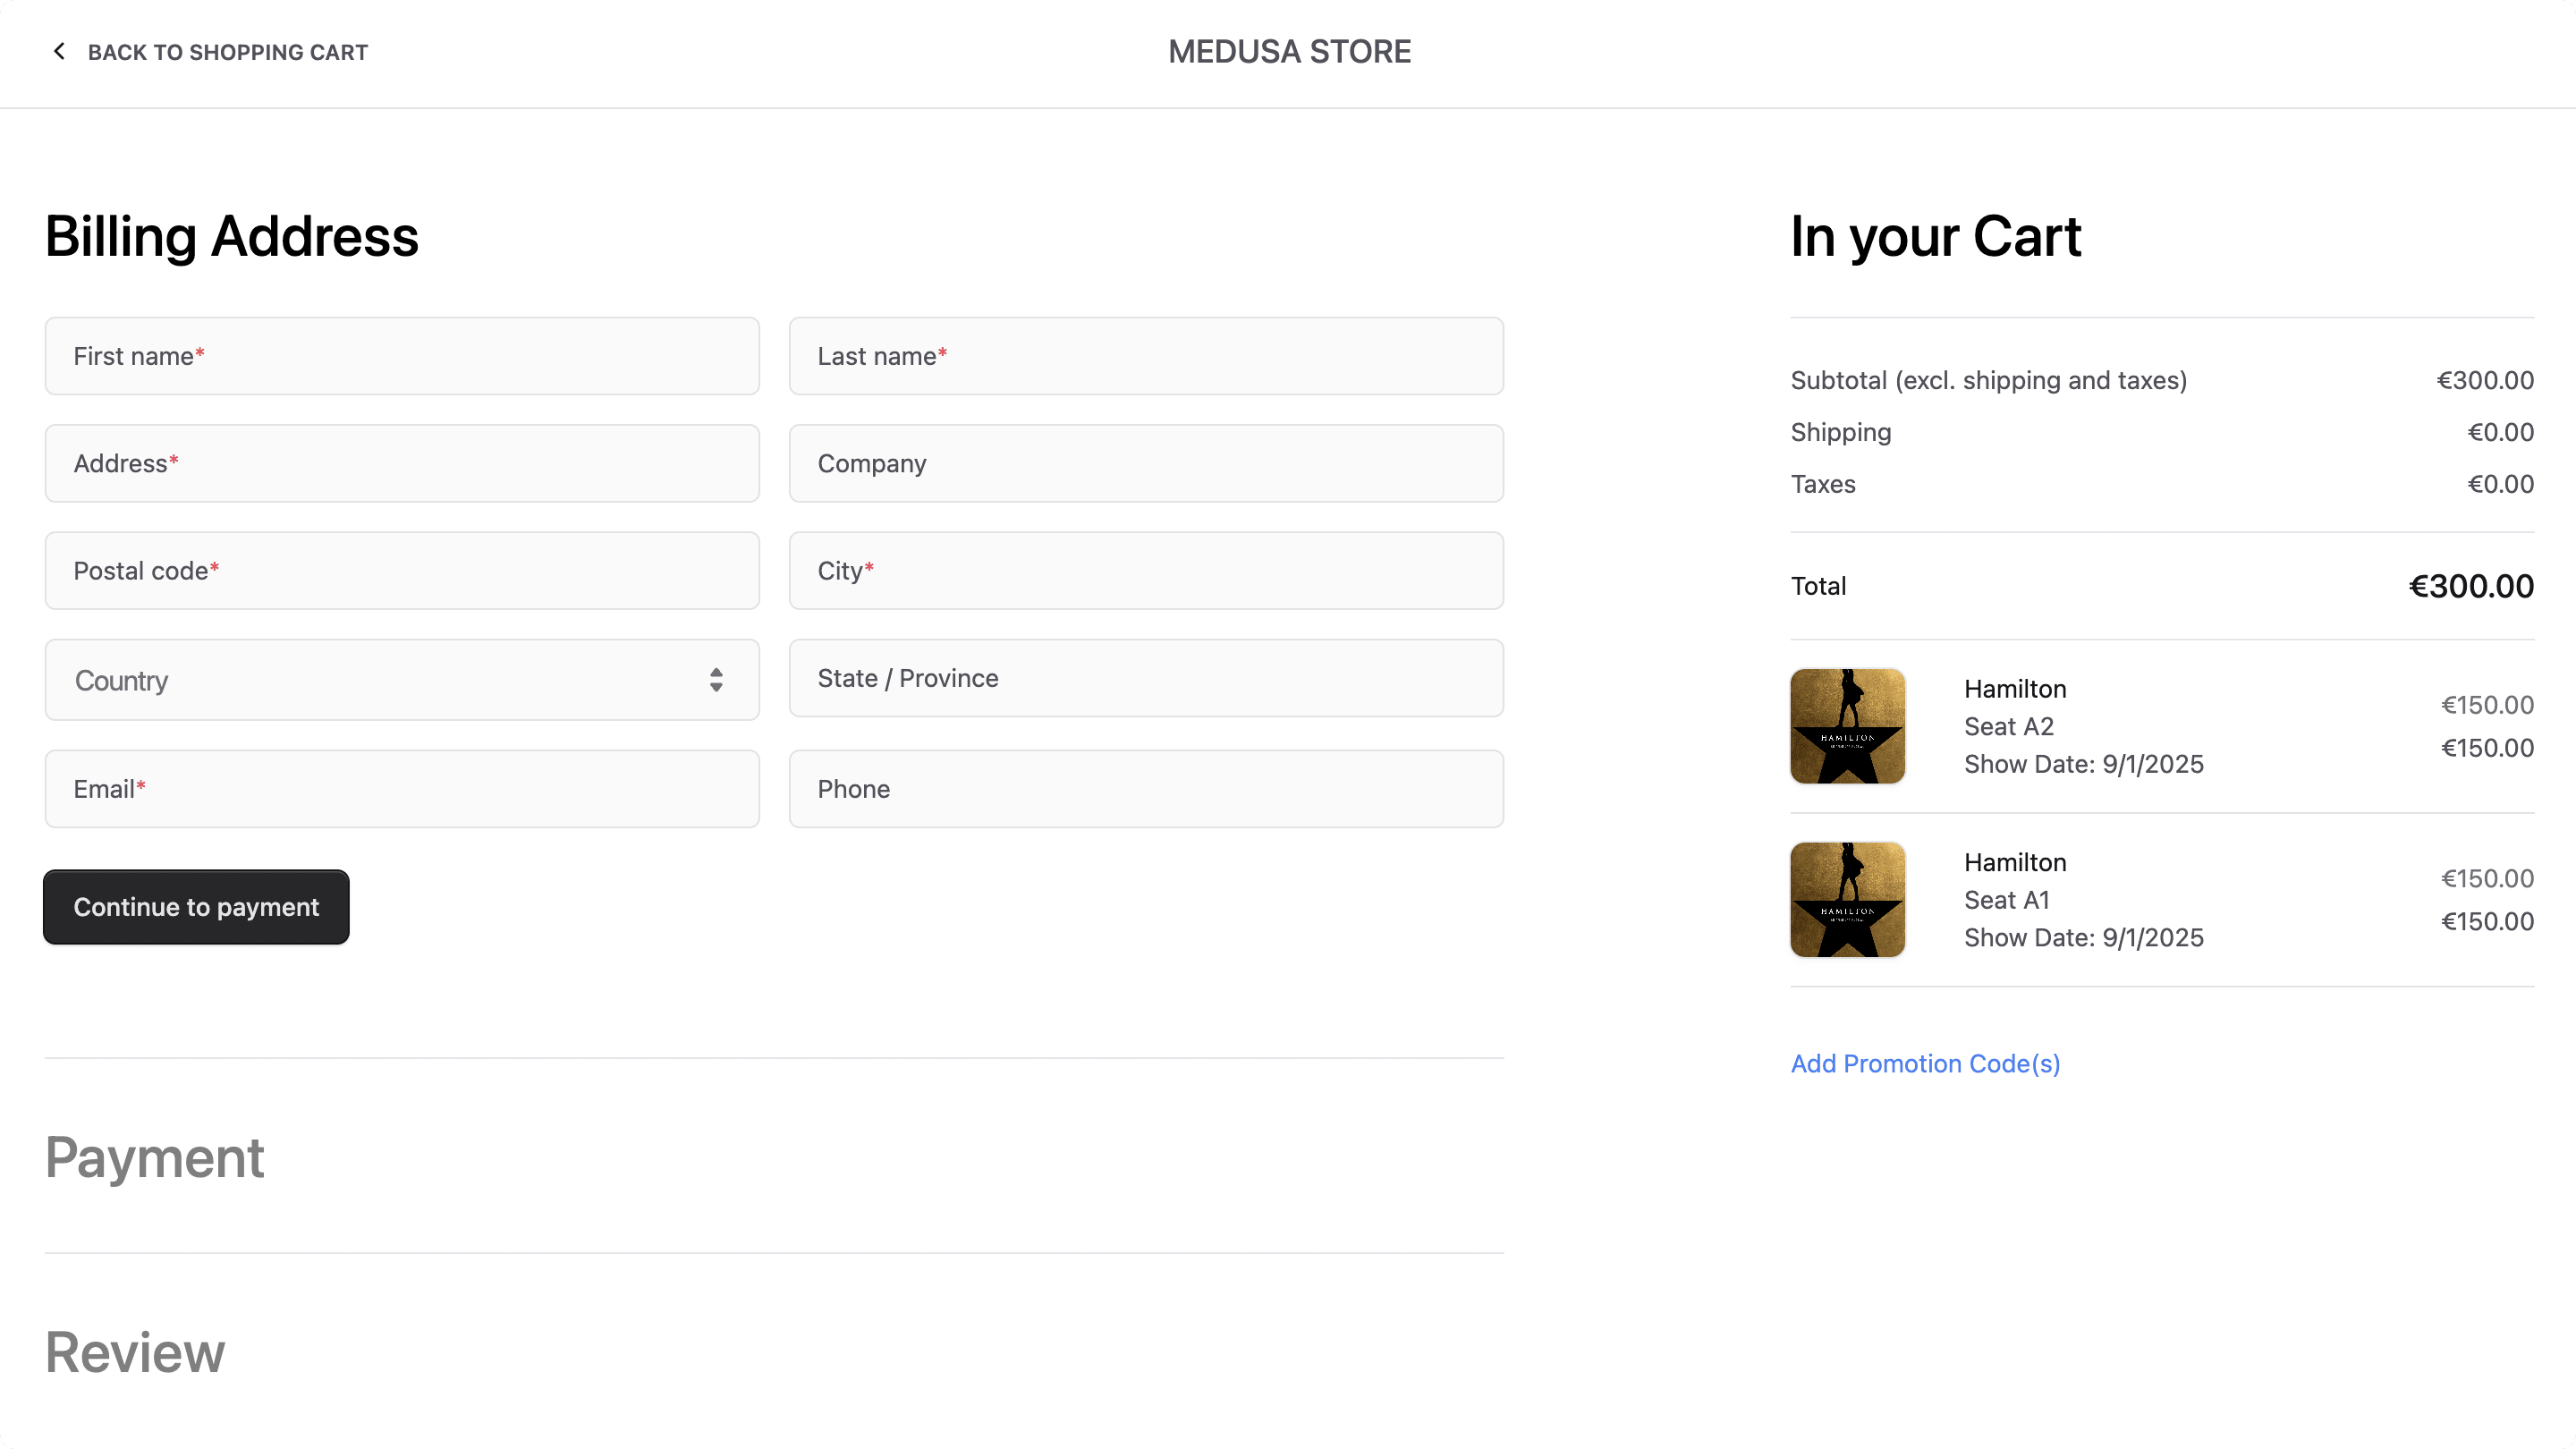
Task: Click the Address field
Action: pos(401,463)
